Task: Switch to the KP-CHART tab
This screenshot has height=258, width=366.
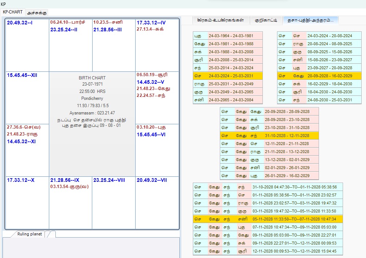Action: (x=13, y=12)
